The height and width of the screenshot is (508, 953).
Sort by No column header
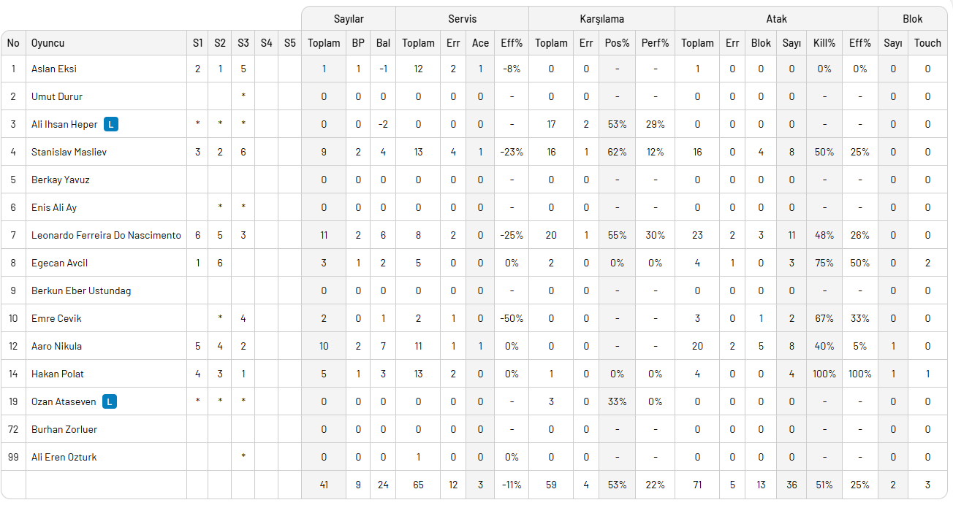pyautogui.click(x=13, y=43)
